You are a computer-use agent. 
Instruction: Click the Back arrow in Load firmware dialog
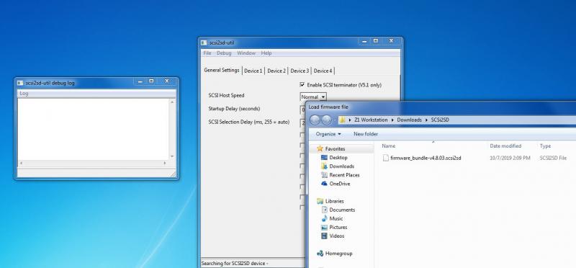(315, 120)
